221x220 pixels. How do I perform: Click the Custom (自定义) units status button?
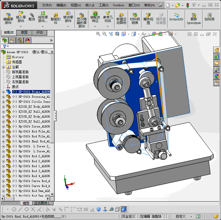pyautogui.click(x=181, y=216)
